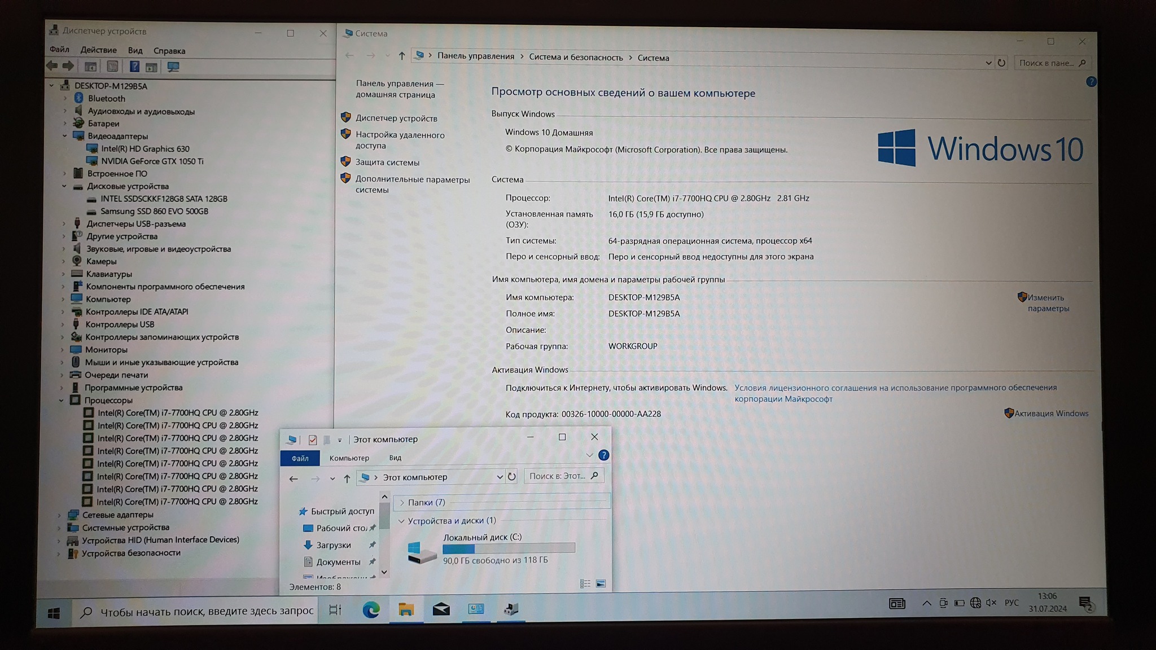Expand the Сетевые адаптеры tree node
The image size is (1156, 650).
coord(59,515)
